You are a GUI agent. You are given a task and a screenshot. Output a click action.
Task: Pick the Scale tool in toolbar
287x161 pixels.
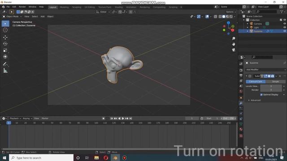click(5, 50)
